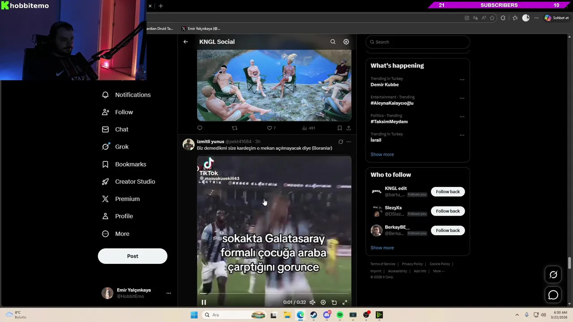Screen dimensions: 573x322
Task: Repost the beach chairs image post
Action: point(235,128)
